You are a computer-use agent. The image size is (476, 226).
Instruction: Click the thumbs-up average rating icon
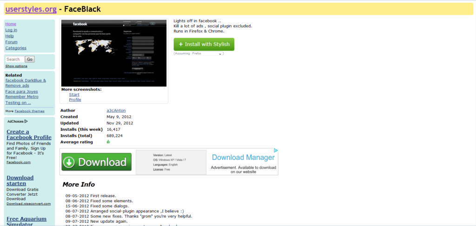click(108, 142)
